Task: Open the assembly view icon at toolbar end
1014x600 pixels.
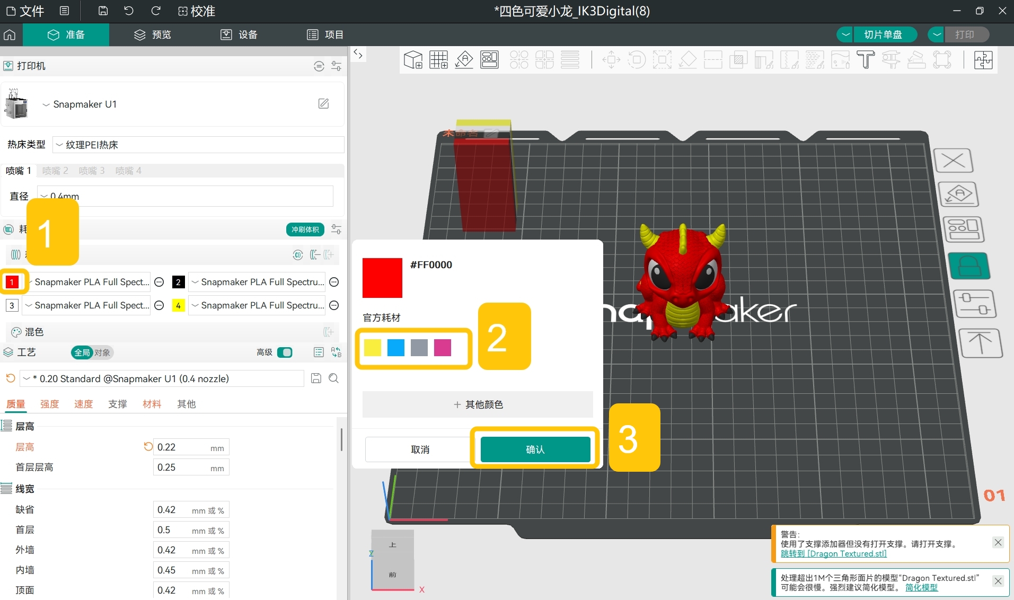Action: 983,60
